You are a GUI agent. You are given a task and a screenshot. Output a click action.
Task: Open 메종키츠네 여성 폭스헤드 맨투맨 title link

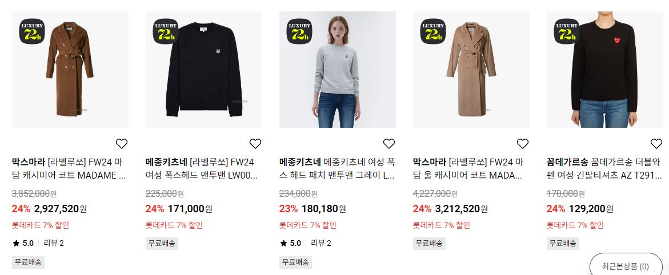[x=204, y=168]
